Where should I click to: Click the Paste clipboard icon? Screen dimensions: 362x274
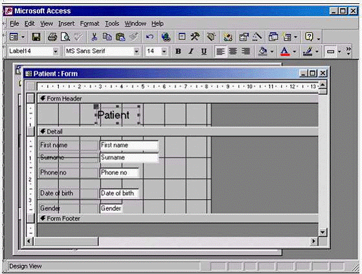point(120,37)
